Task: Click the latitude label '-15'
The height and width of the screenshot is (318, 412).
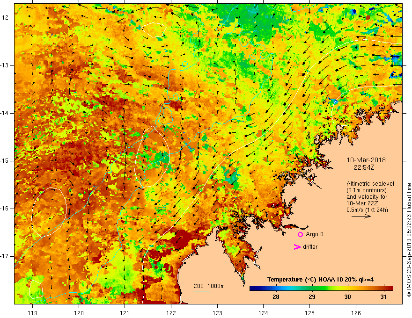Action: [x=5, y=161]
